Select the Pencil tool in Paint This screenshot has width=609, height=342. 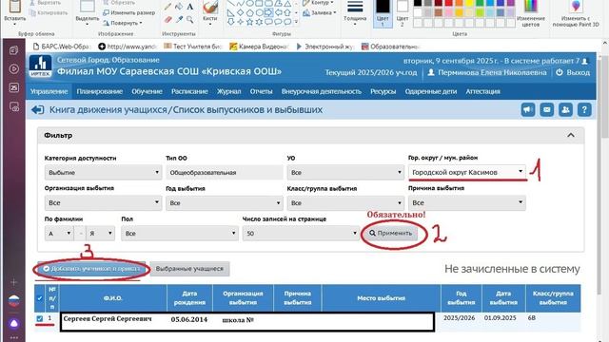[167, 7]
